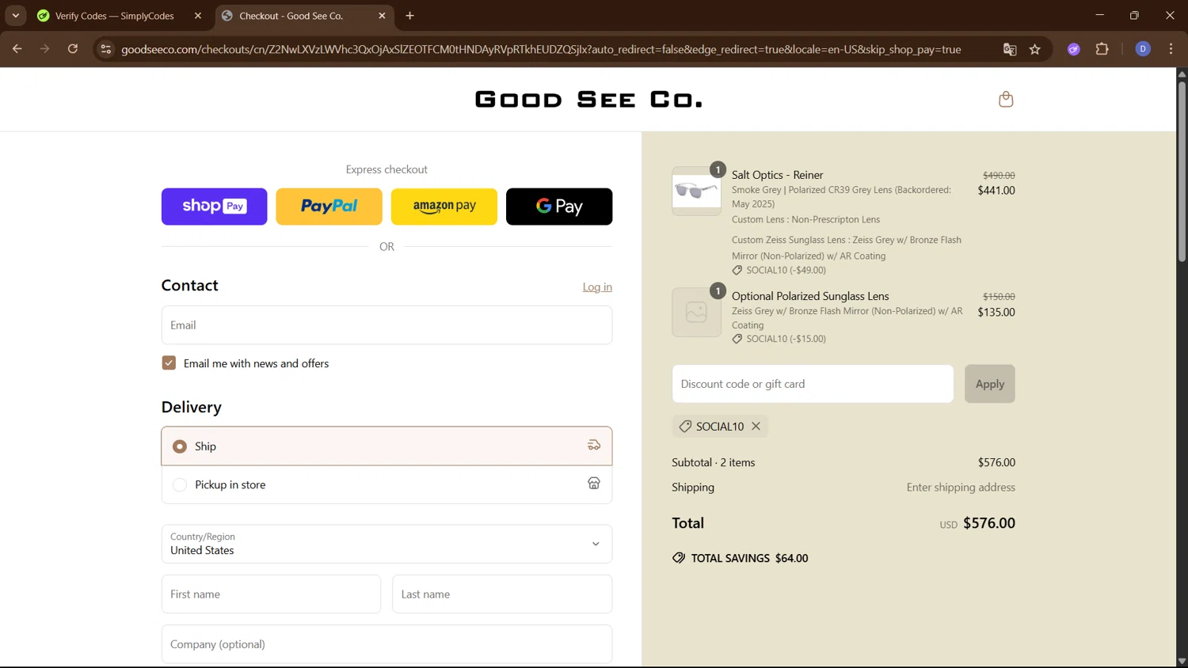This screenshot has width=1188, height=668.
Task: Click the page vertical scrollbar thumb
Action: click(1182, 170)
